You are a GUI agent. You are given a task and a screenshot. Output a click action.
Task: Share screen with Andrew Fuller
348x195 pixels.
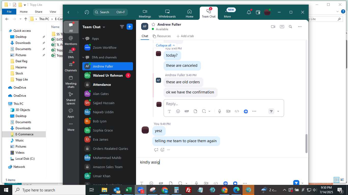pyautogui.click(x=282, y=27)
